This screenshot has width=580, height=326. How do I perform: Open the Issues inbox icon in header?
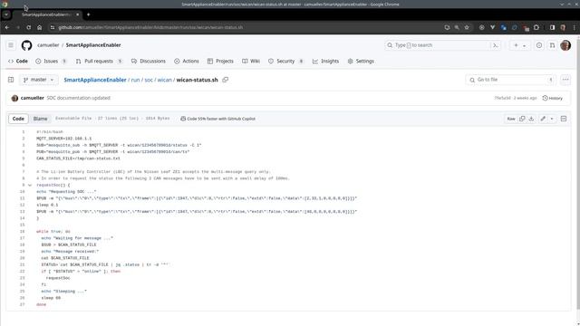point(539,45)
